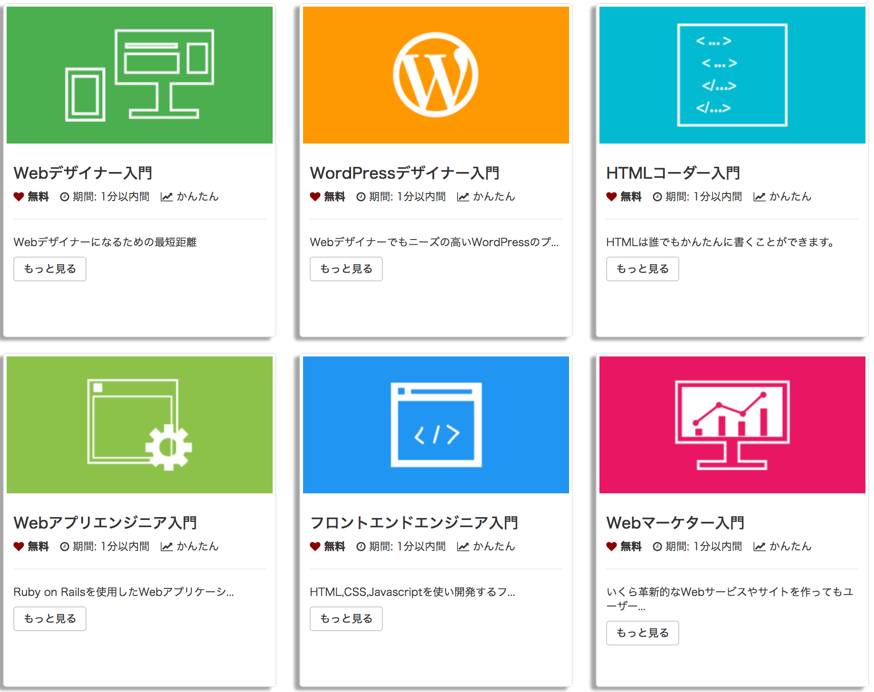Click '期間: 1分以内間' on Webデザイナー入門

click(111, 197)
